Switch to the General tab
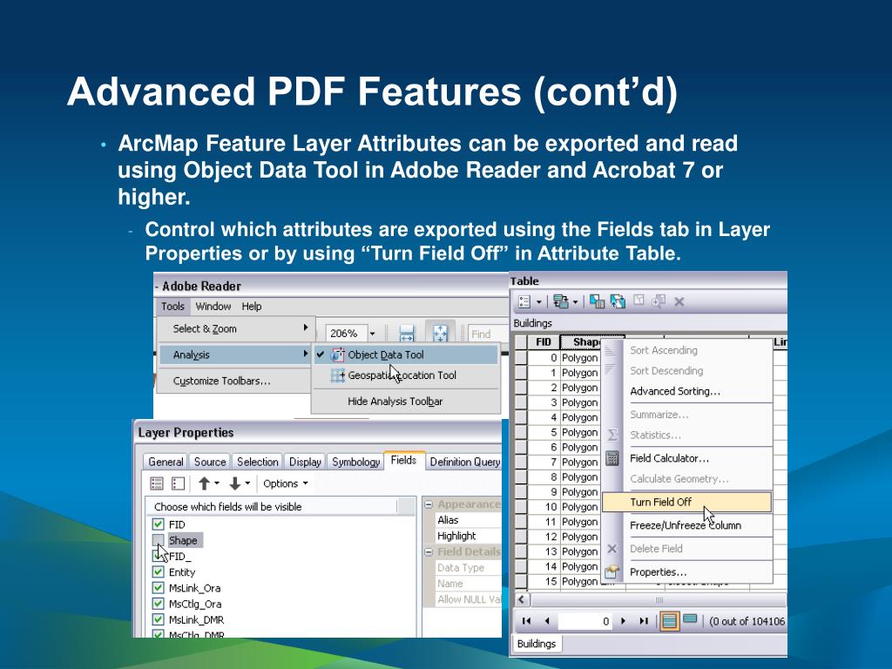The image size is (892, 669). point(166,462)
